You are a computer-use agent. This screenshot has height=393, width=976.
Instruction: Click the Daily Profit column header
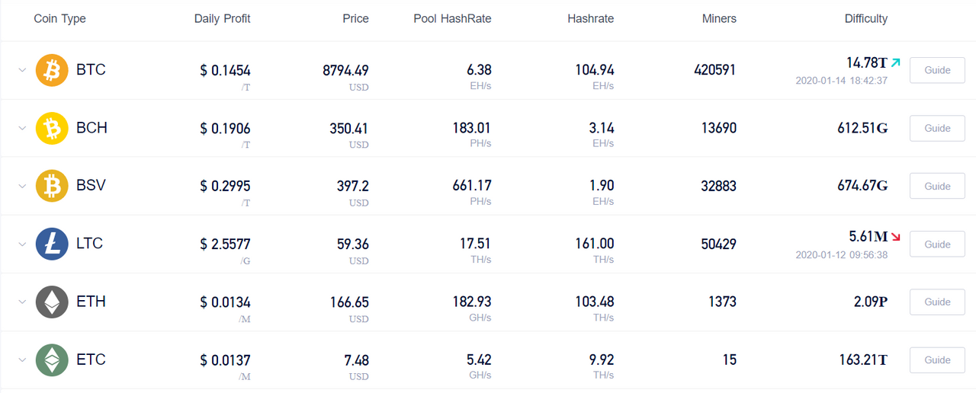222,18
